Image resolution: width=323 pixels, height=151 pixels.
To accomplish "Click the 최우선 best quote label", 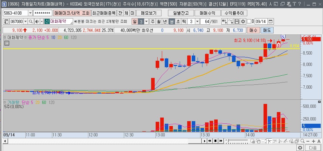I will [x=148, y=30].
